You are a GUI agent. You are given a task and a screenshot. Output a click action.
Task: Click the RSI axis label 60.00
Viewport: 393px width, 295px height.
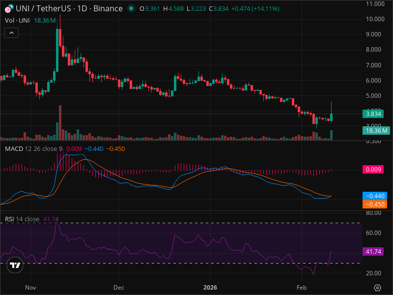click(x=373, y=233)
